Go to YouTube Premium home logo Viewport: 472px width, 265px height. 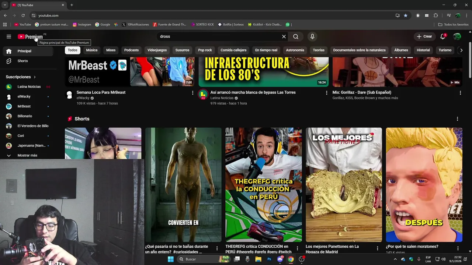[x=30, y=36]
